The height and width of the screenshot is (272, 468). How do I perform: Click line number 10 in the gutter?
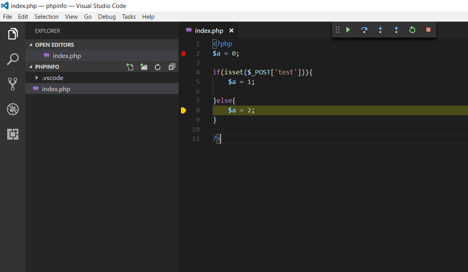196,130
